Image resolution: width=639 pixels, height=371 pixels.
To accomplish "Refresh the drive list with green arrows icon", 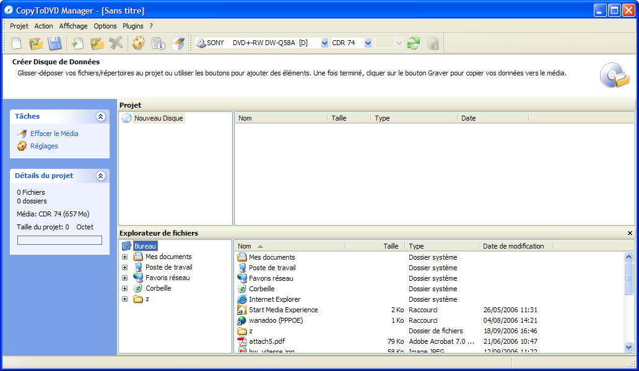I will 414,43.
